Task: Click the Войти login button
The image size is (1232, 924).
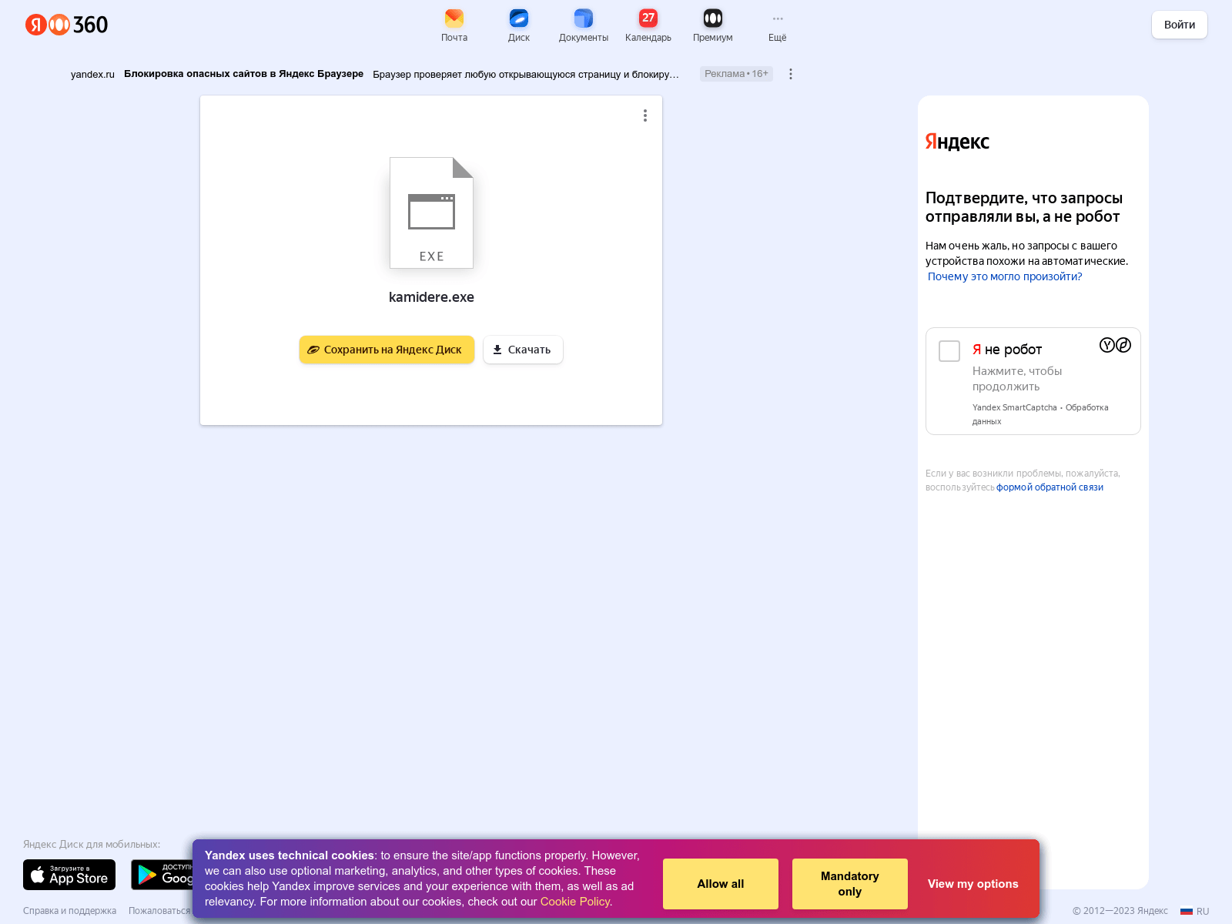Action: click(1180, 25)
